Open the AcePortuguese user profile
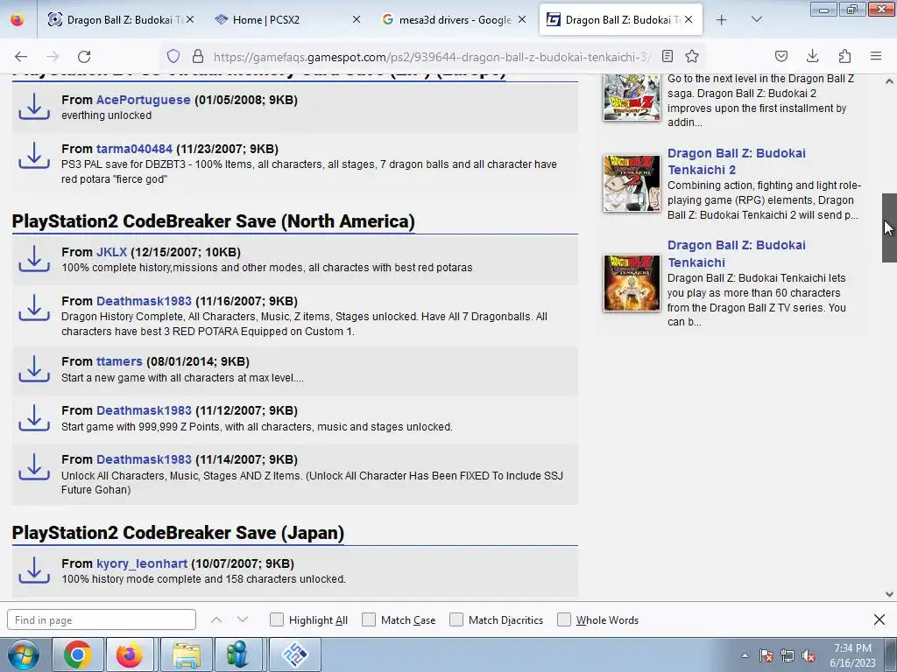897x672 pixels. 143,100
